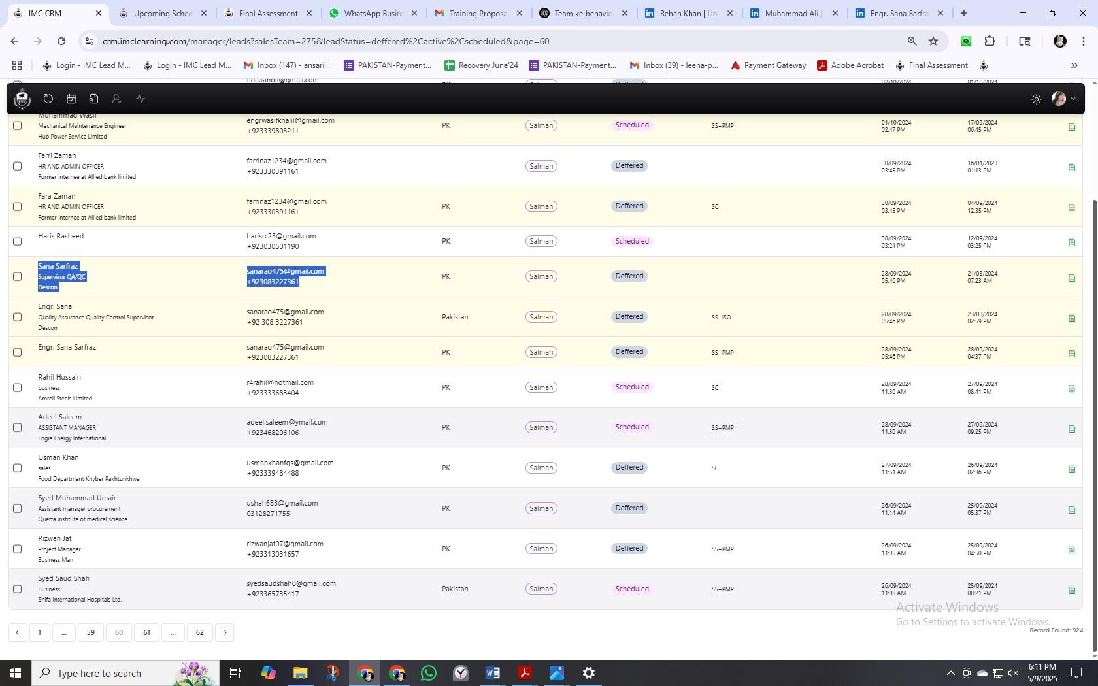1098x686 pixels.
Task: Click the document export icon in CRM toolbar
Action: click(x=93, y=99)
